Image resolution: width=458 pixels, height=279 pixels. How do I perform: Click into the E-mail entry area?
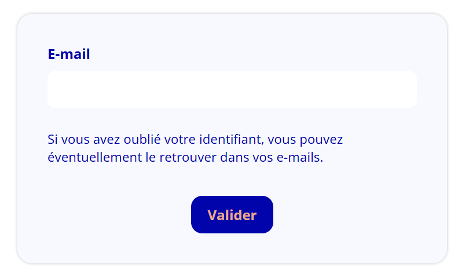232,90
